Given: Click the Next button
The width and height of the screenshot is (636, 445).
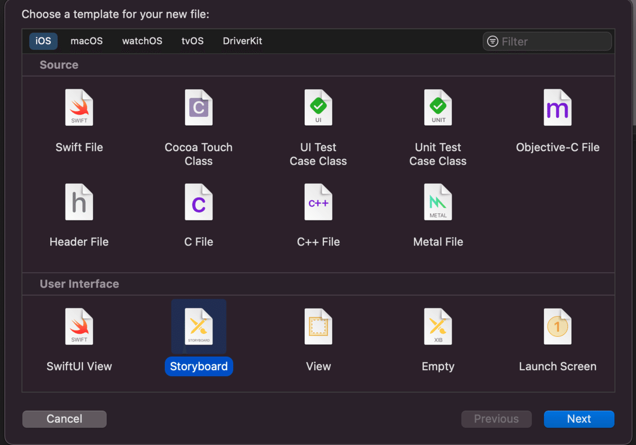Looking at the screenshot, I should click(579, 419).
